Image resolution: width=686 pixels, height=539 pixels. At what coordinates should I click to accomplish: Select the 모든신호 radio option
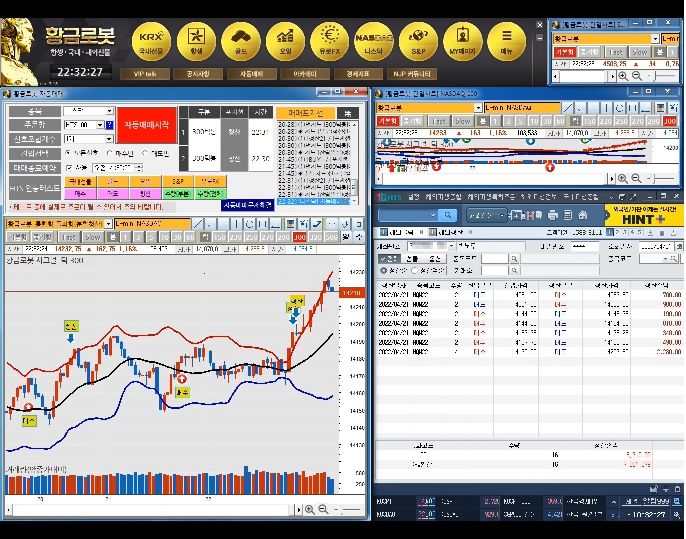68,153
